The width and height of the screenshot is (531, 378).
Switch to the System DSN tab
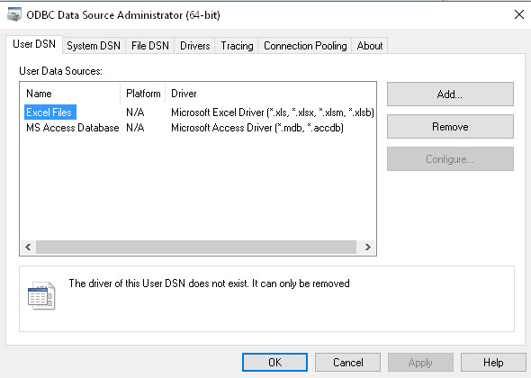(94, 45)
